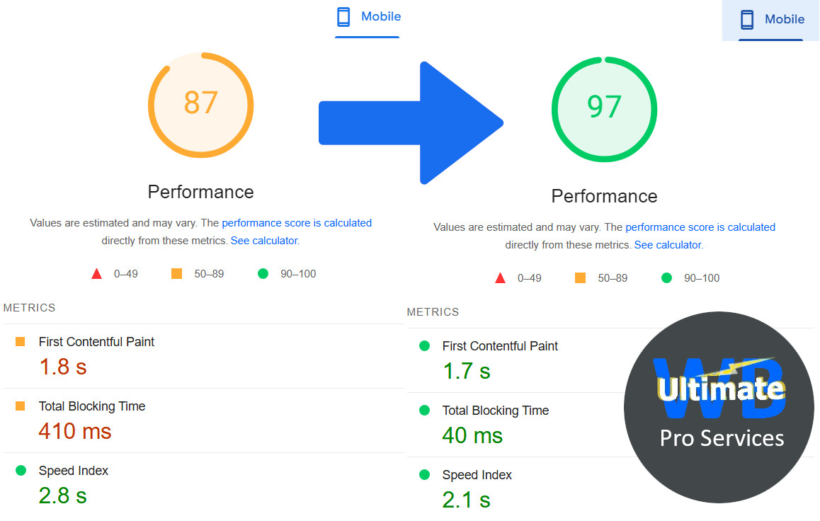This screenshot has width=820, height=521.
Task: Click the phone icon in the right highlighted Mobile tab
Action: 747,20
